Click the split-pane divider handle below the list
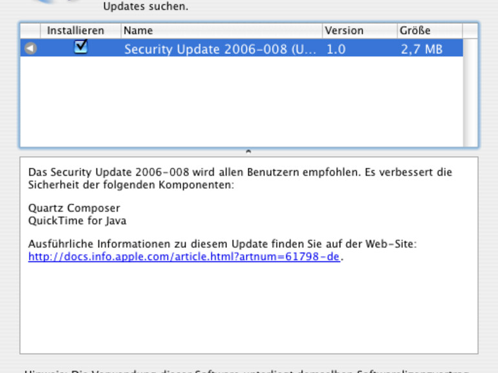The height and width of the screenshot is (373, 498). (248, 152)
